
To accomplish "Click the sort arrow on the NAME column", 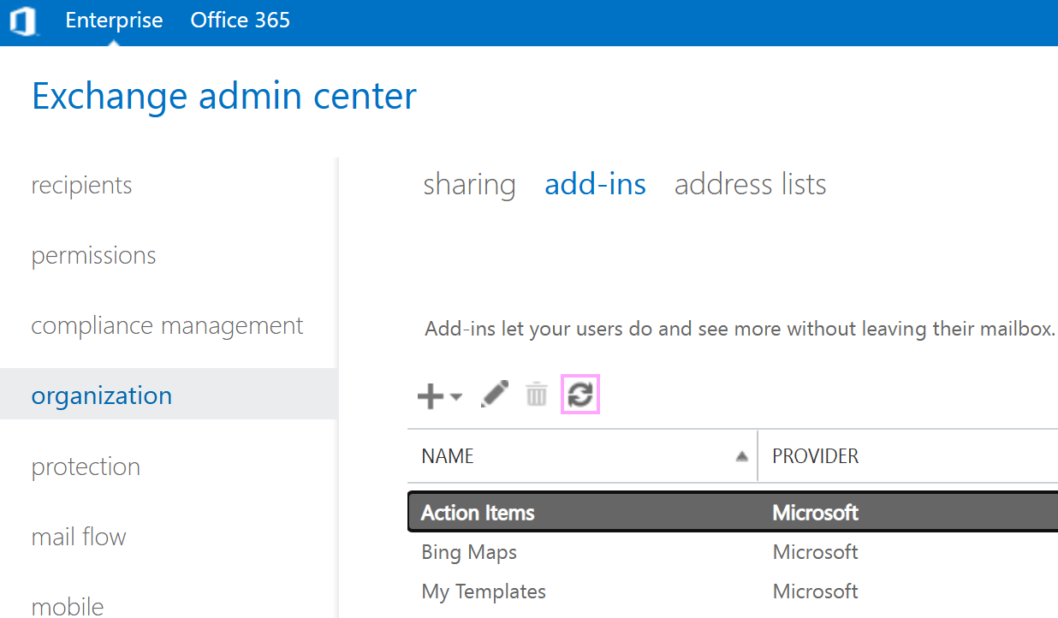I will [741, 456].
